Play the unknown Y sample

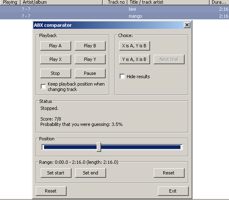click(90, 59)
